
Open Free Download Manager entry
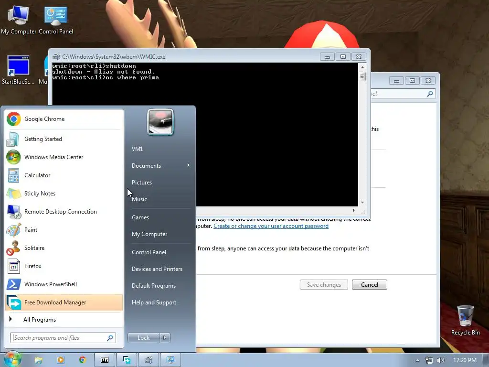click(64, 302)
